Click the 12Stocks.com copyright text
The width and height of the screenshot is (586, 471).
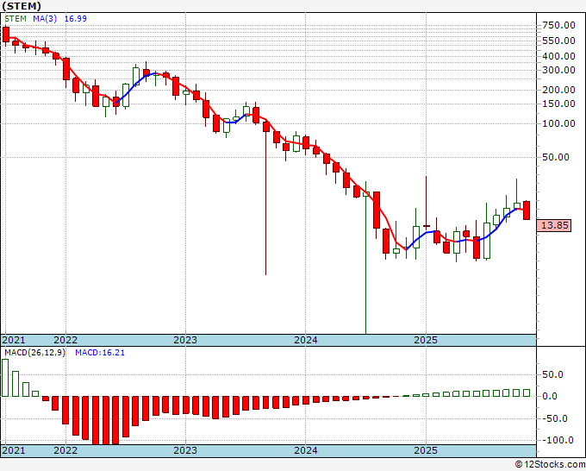pos(550,465)
